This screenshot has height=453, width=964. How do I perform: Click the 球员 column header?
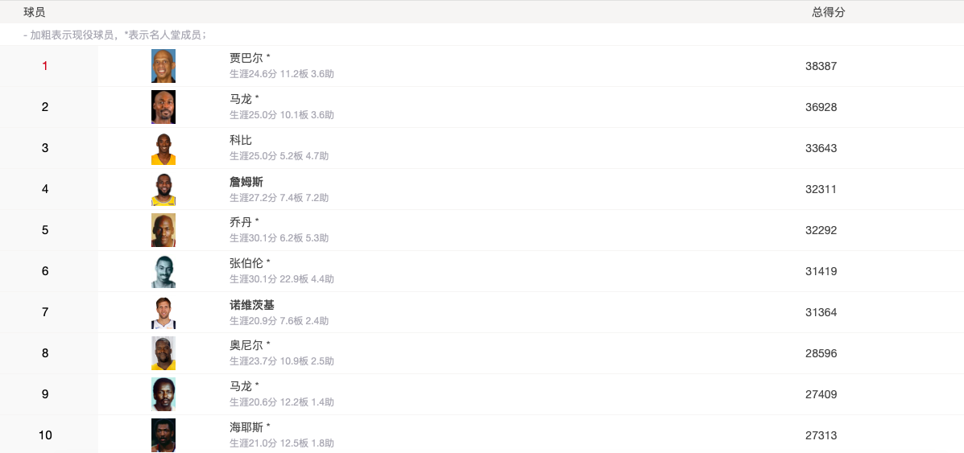(35, 12)
